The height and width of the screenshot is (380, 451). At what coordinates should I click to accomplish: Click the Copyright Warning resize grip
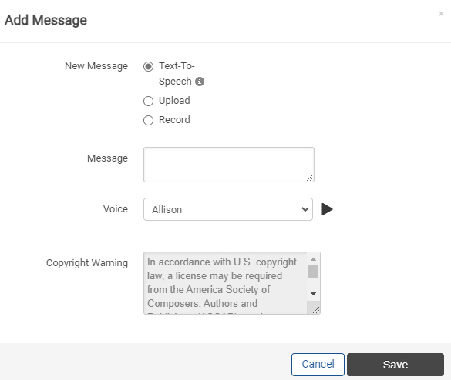[316, 310]
